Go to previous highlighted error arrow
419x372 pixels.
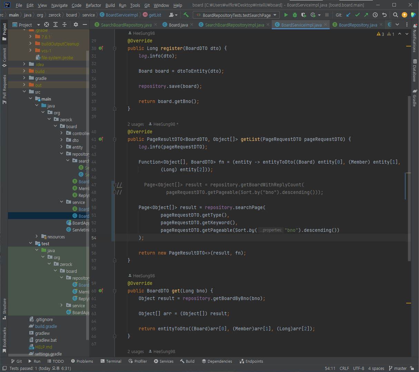click(x=400, y=34)
